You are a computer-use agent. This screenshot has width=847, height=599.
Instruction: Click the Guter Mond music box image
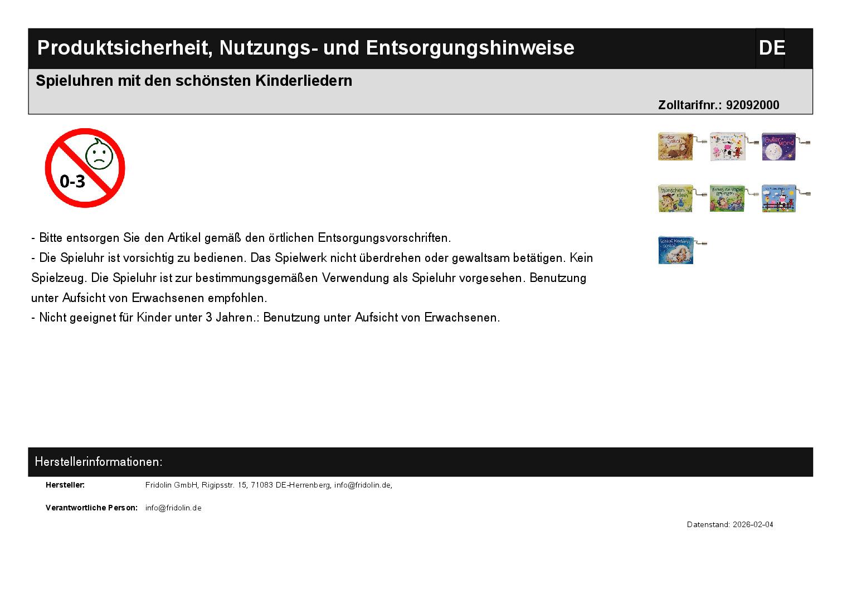point(780,147)
